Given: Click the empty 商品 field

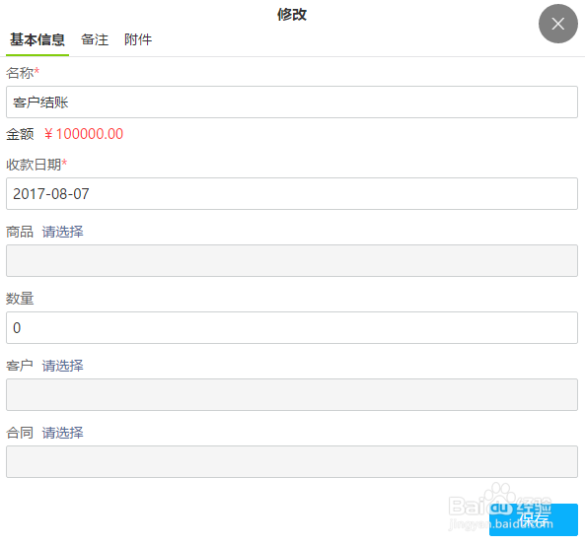Looking at the screenshot, I should [x=292, y=260].
